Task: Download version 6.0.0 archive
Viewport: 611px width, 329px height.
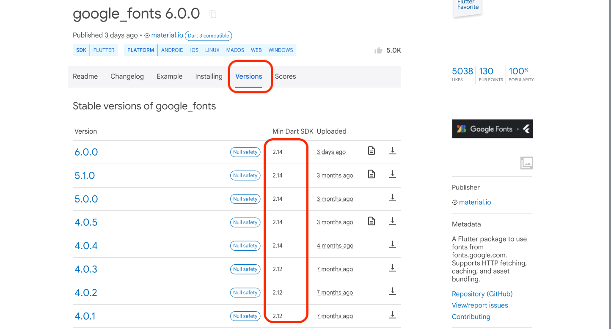Action: pos(393,151)
